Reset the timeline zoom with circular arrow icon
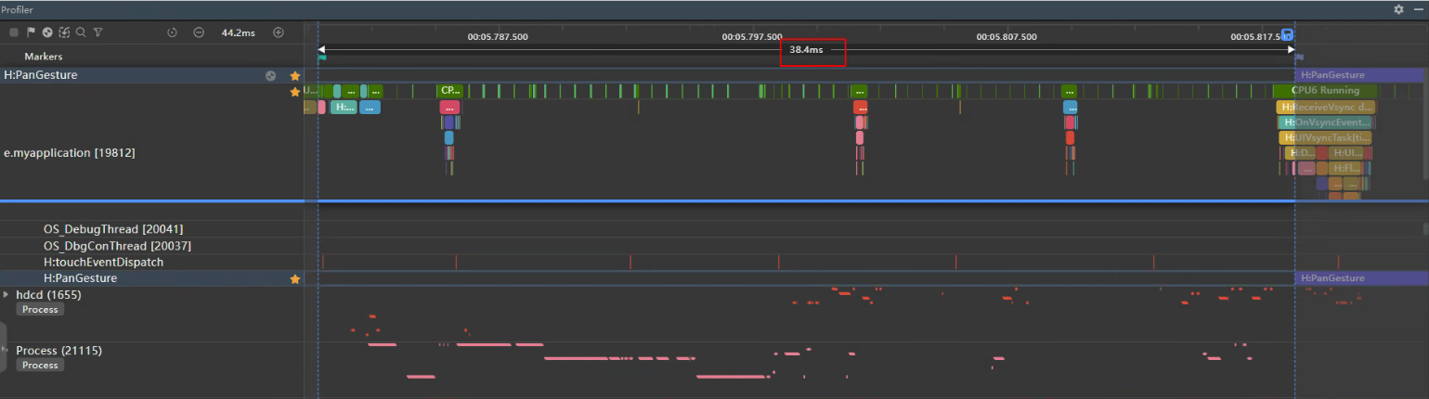The height and width of the screenshot is (399, 1429). click(172, 32)
